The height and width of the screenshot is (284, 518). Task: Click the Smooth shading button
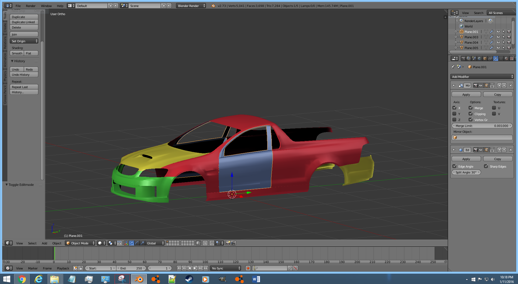click(17, 53)
